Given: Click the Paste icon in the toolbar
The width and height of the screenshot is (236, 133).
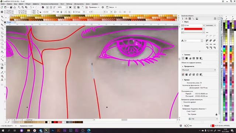Looking at the screenshot, I should pyautogui.click(x=26, y=7).
